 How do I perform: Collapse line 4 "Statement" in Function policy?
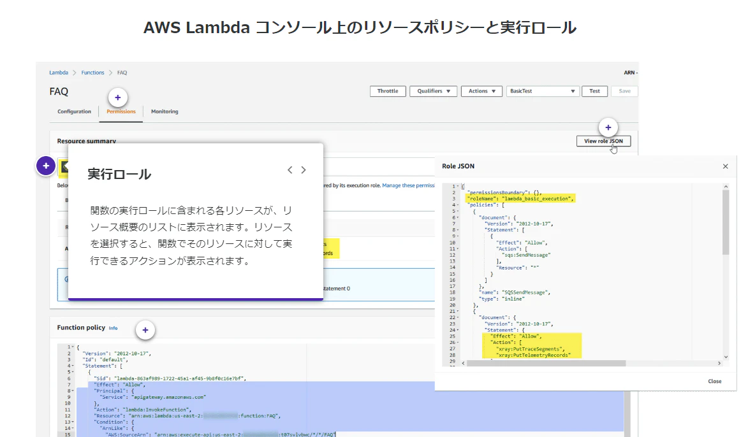click(73, 366)
